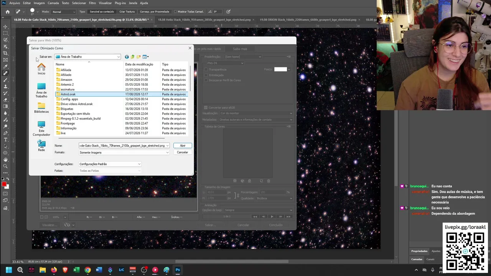Toggle Quick Mask mode in toolbar
Viewport: 491px width, 276px height.
coord(5,194)
